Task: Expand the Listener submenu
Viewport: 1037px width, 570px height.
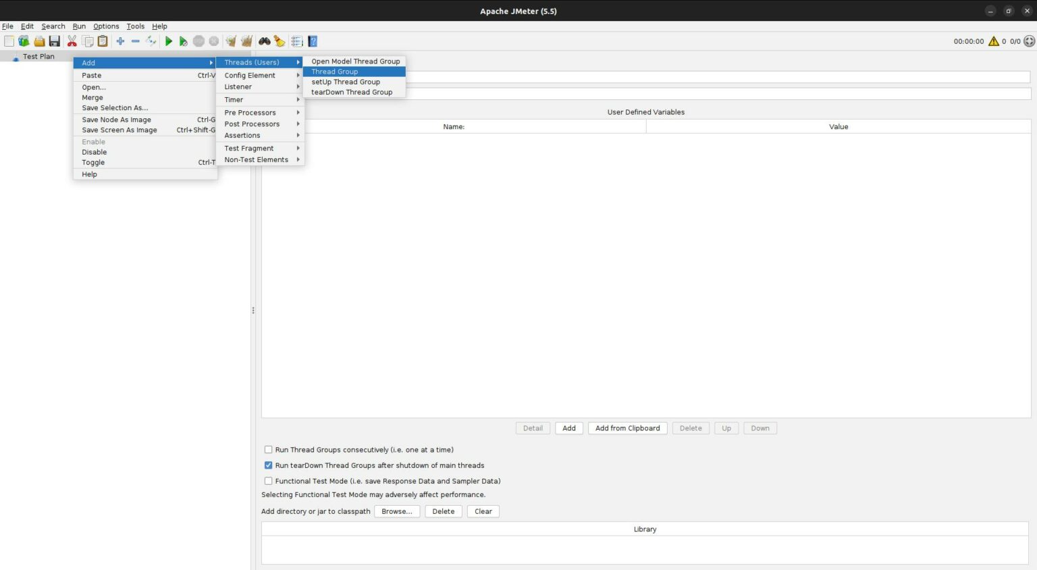Action: pos(260,86)
